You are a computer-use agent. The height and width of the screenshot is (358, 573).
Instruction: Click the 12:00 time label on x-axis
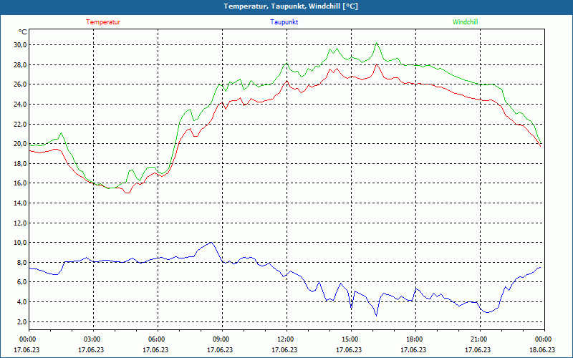point(286,339)
